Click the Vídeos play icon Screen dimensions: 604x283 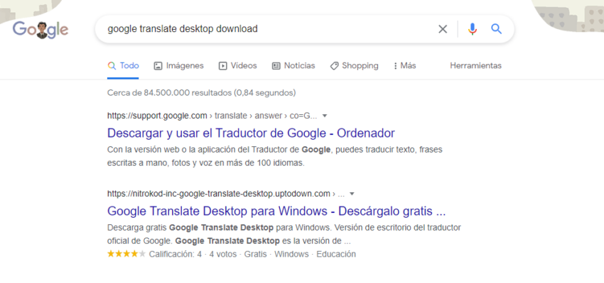pyautogui.click(x=222, y=66)
